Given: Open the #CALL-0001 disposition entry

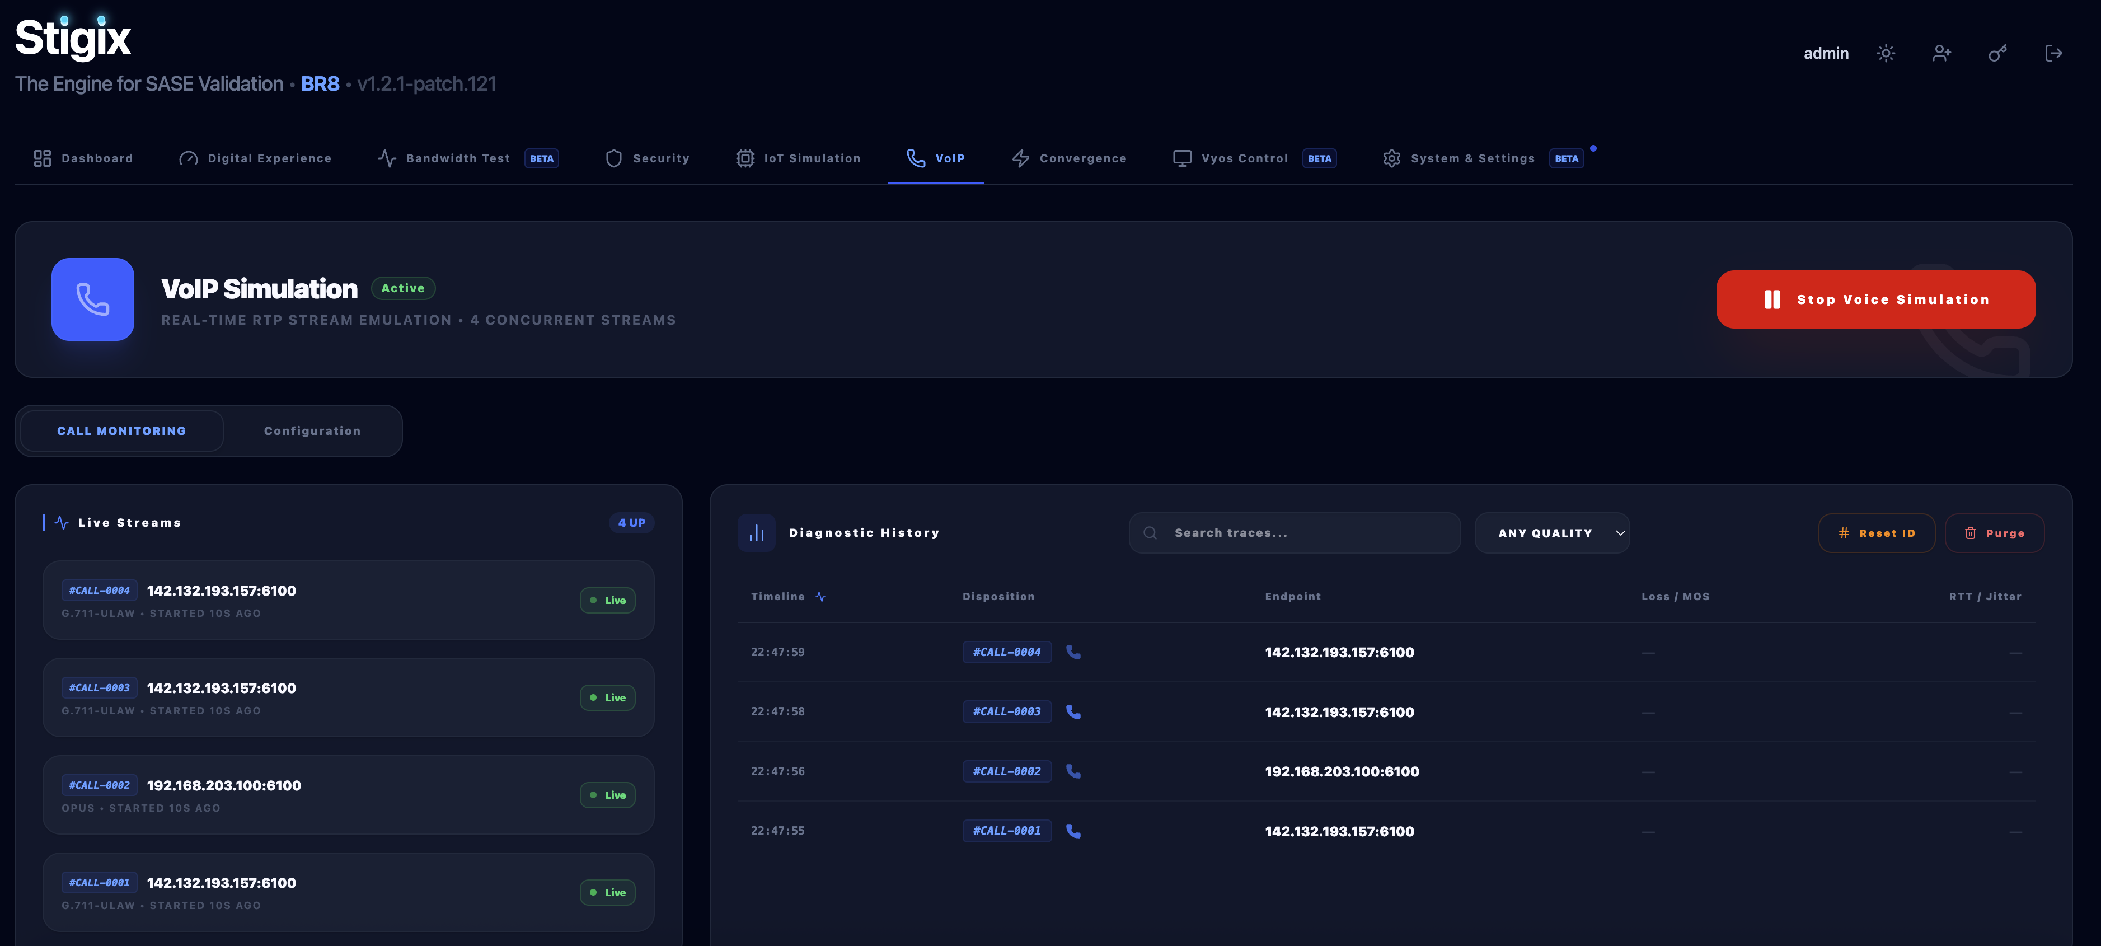Looking at the screenshot, I should pyautogui.click(x=1006, y=831).
